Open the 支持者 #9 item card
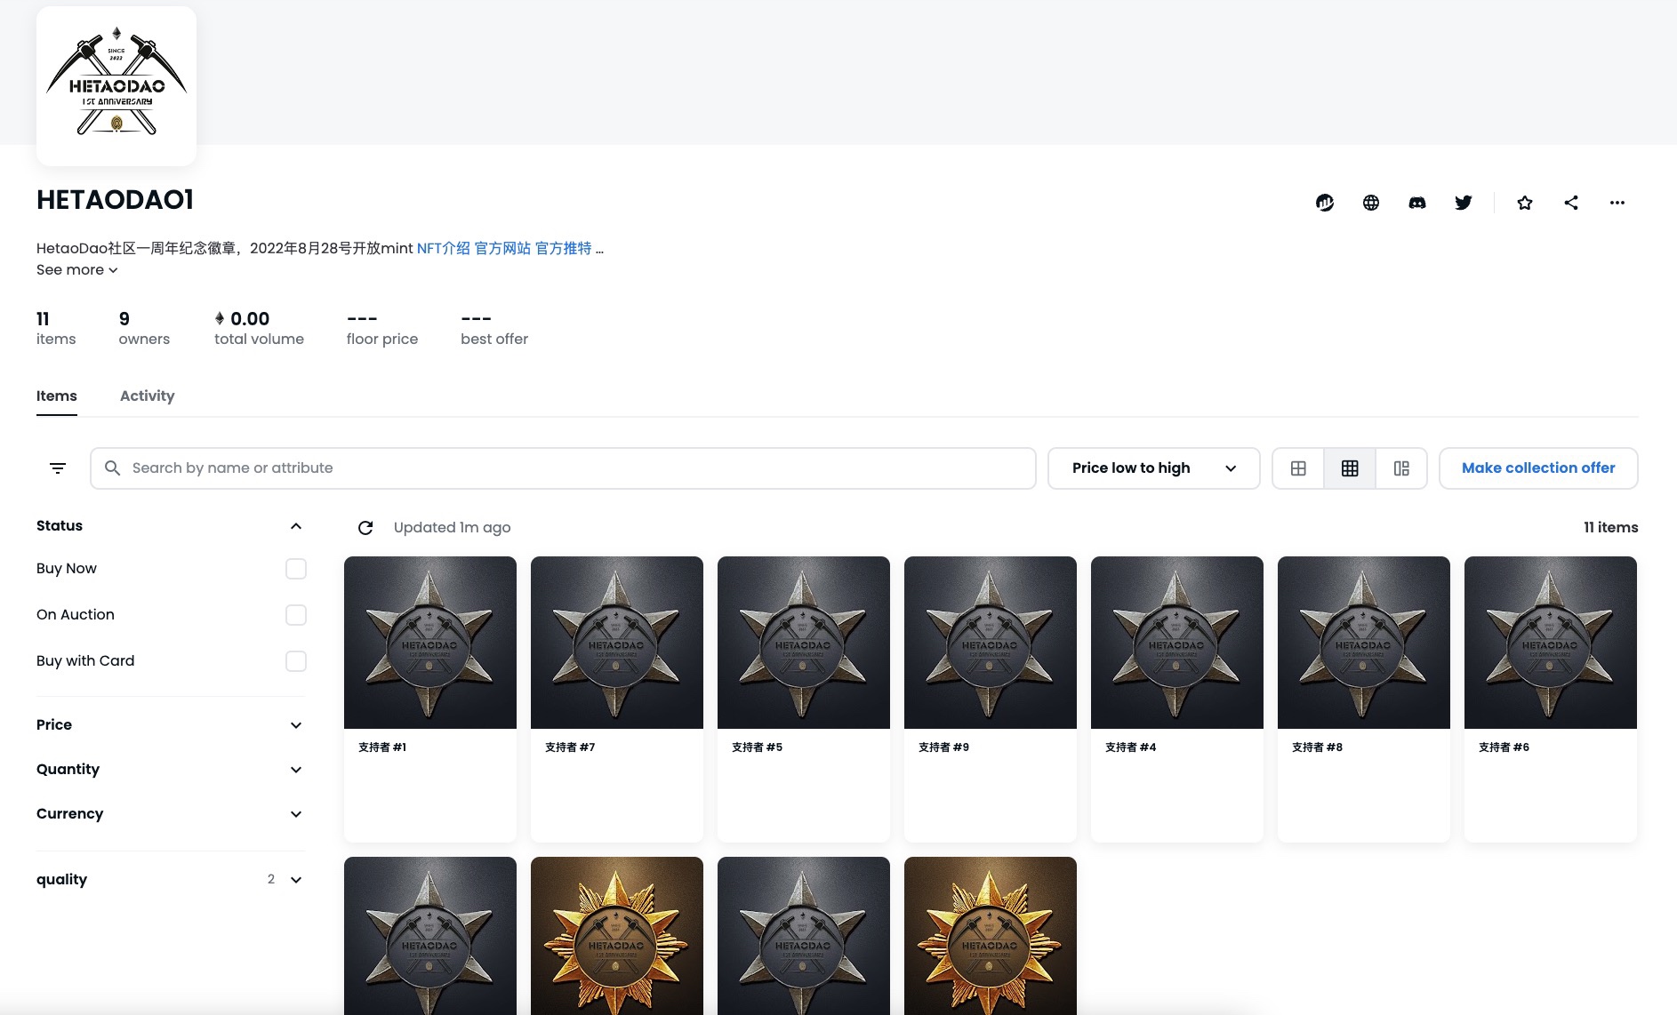1677x1015 pixels. 991,699
